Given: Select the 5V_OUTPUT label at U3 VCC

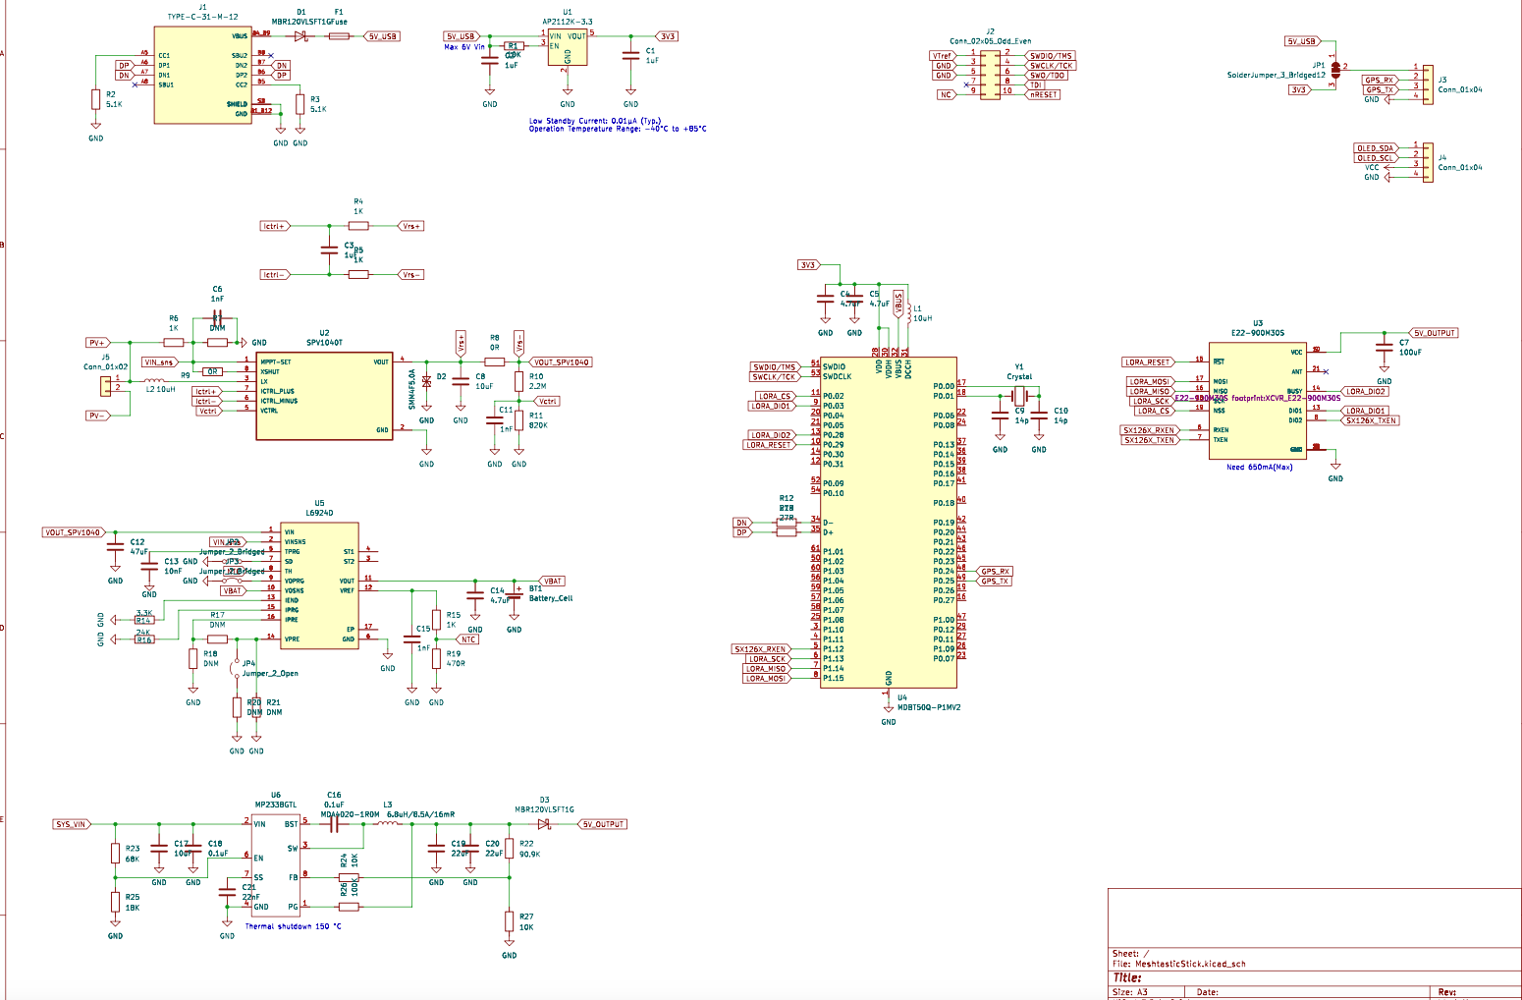Looking at the screenshot, I should [x=1434, y=333].
